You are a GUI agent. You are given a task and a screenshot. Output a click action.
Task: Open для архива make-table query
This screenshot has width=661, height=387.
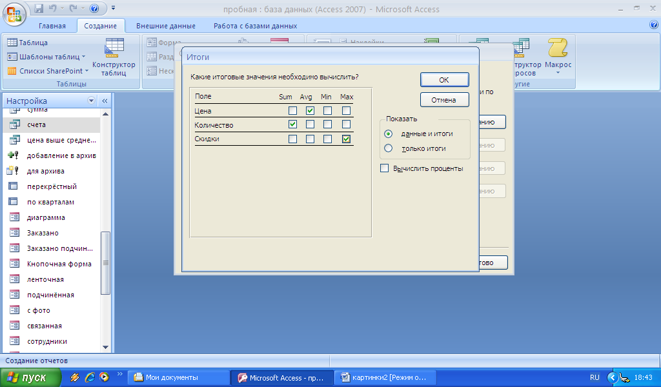coord(52,171)
